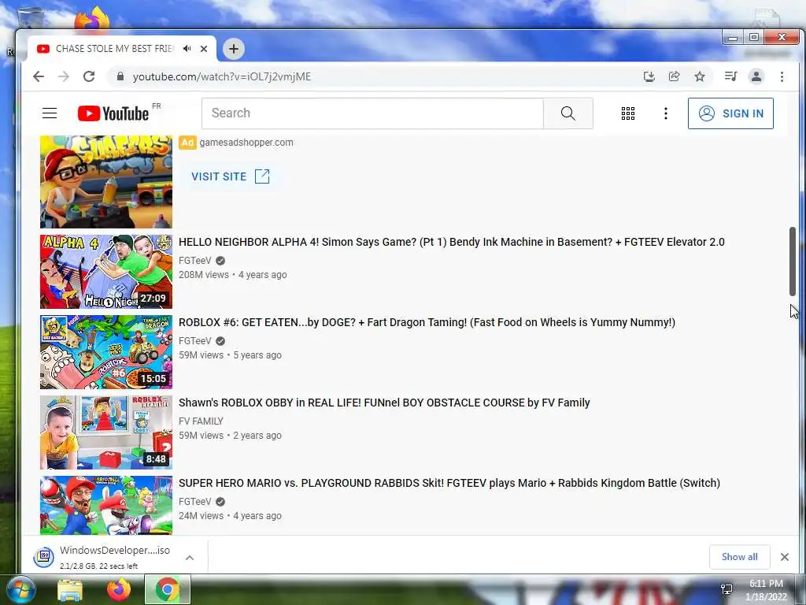806x605 pixels.
Task: Click the network icon in system tray
Action: click(x=727, y=589)
